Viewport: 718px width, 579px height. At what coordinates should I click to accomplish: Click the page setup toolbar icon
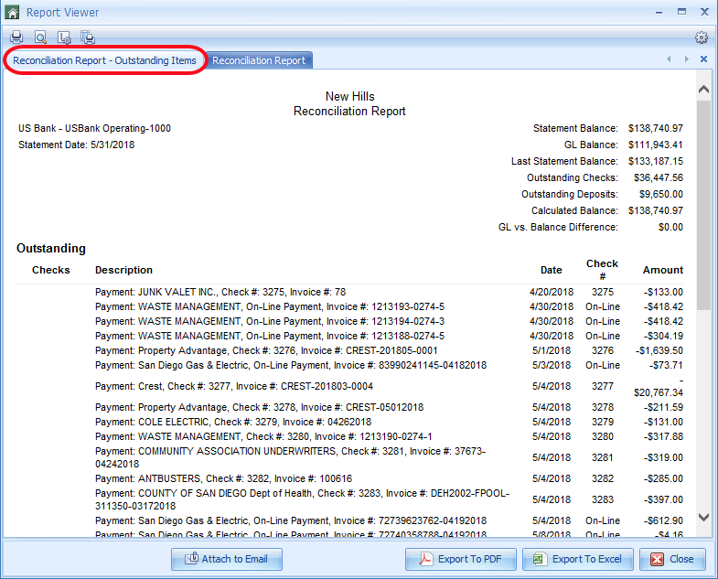[64, 38]
